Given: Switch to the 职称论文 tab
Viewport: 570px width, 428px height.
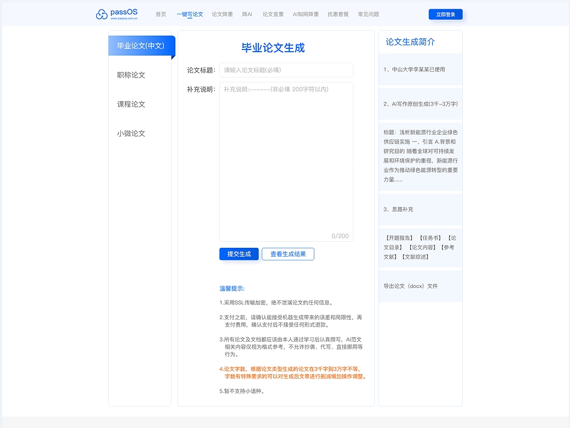Looking at the screenshot, I should click(132, 75).
